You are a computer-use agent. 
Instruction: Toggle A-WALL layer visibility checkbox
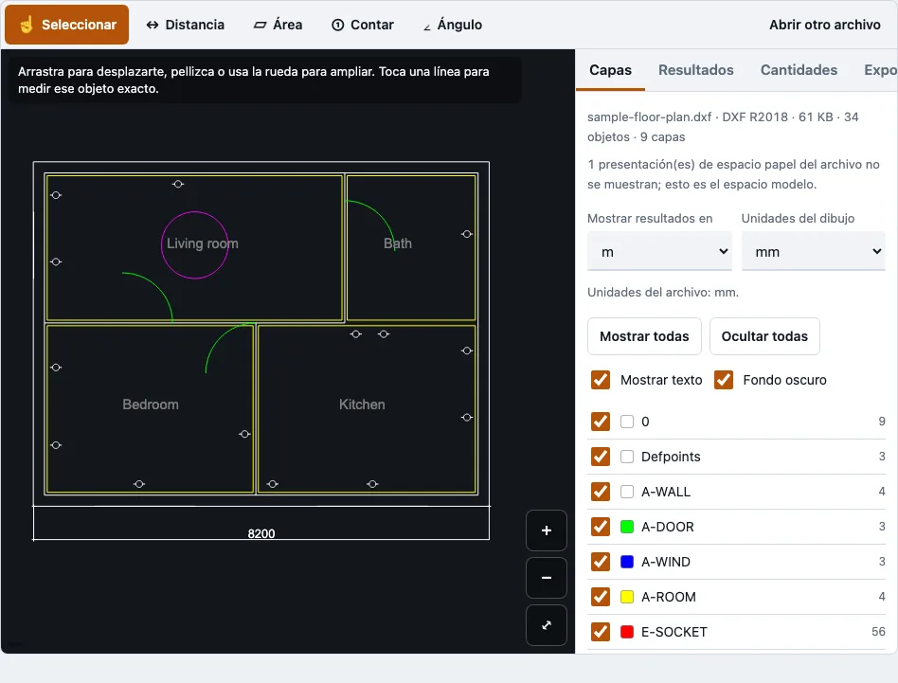tap(601, 492)
